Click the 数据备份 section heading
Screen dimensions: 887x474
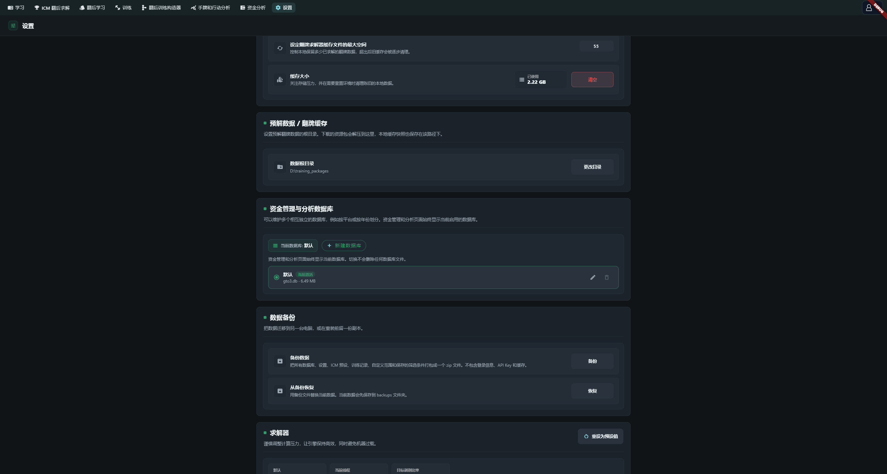click(282, 318)
